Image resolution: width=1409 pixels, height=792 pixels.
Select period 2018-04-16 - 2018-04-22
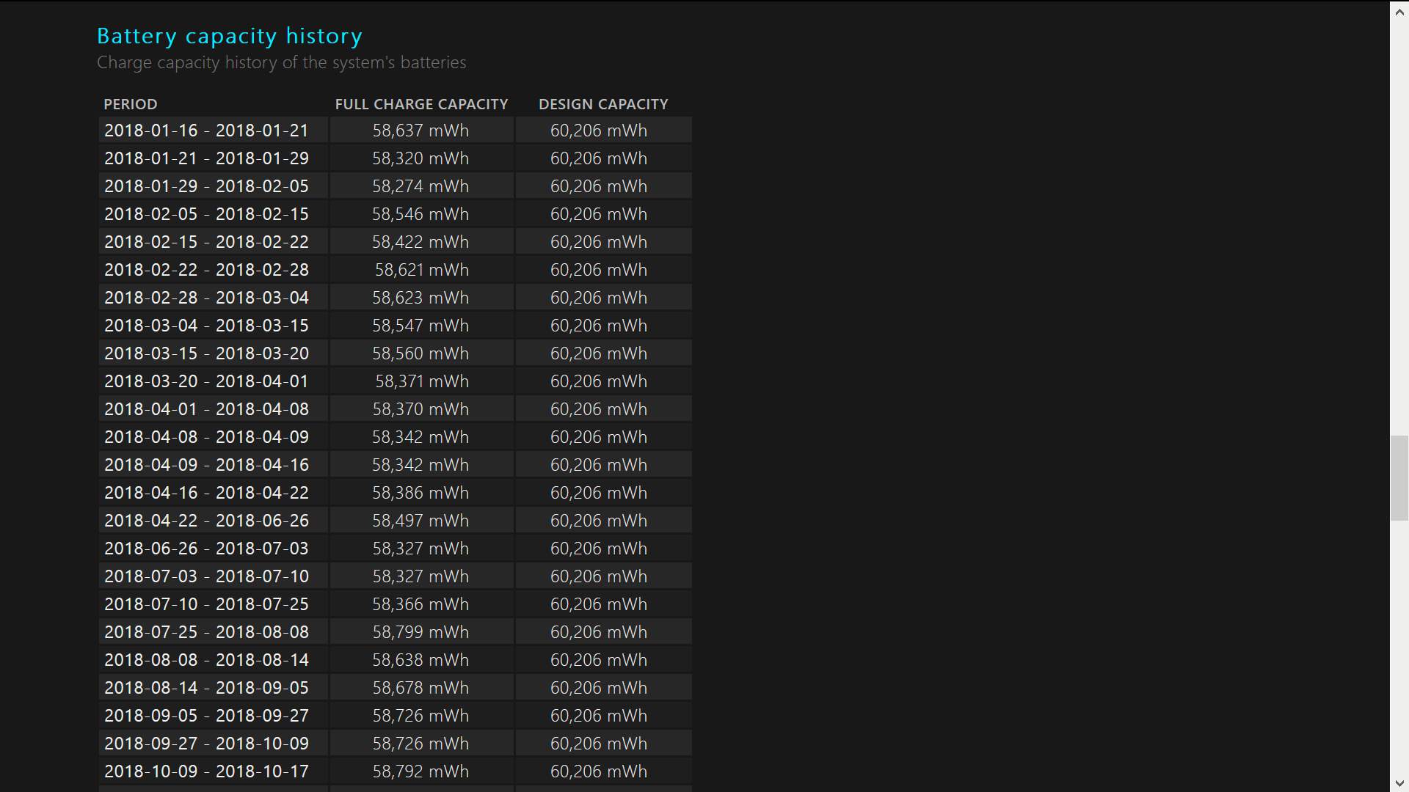coord(206,493)
